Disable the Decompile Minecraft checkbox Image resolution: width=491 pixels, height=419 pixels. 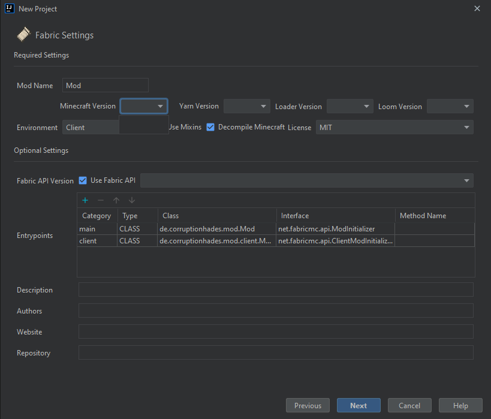(210, 127)
